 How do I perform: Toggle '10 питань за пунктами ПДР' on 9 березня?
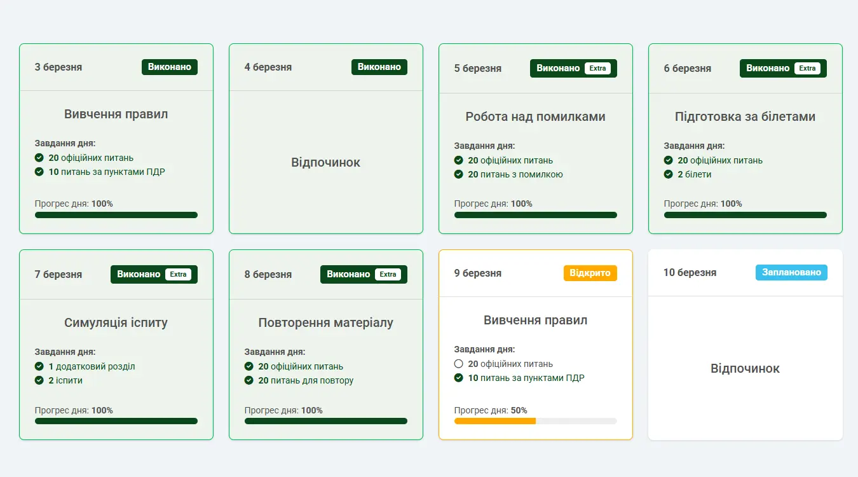coord(458,378)
